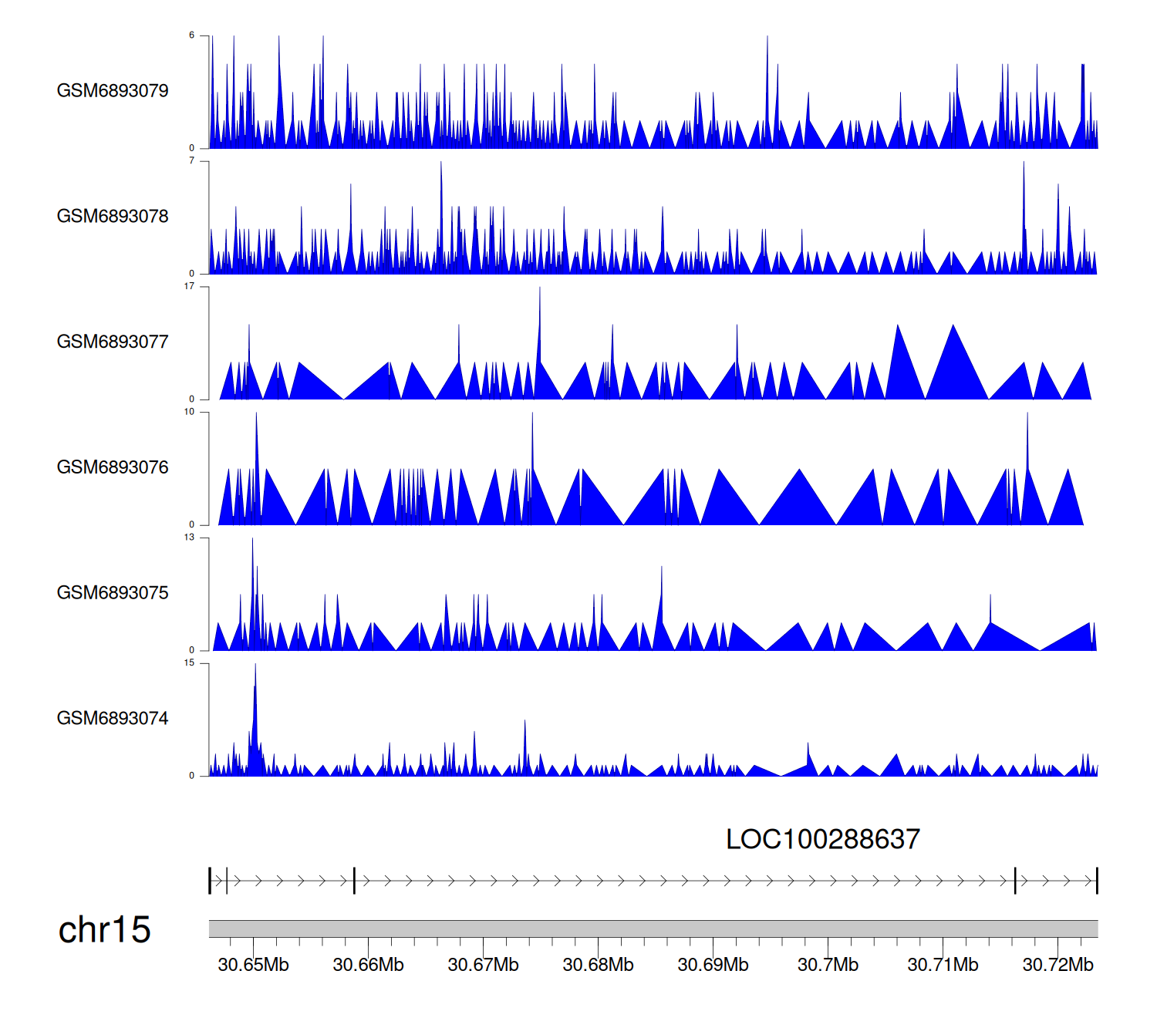Screen dimensions: 1157x1018
Task: Select the GSM6893074 track label
Action: pos(113,719)
